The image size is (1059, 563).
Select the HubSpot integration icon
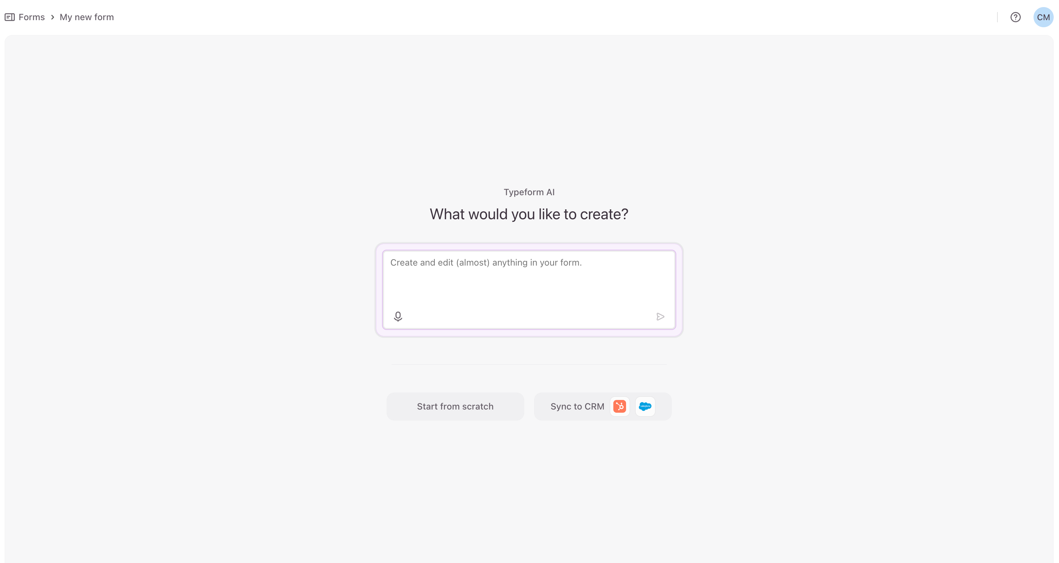click(x=620, y=406)
